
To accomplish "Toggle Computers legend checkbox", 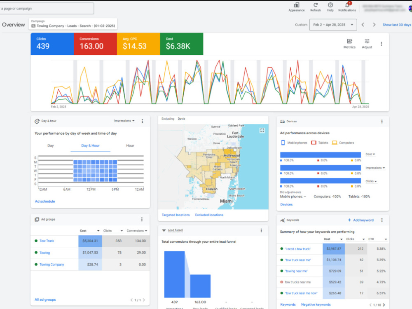I will (334, 143).
